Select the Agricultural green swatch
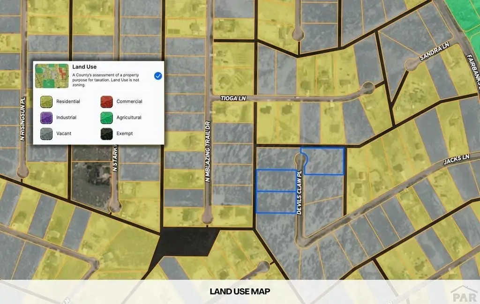This screenshot has width=480, height=304. [106, 118]
